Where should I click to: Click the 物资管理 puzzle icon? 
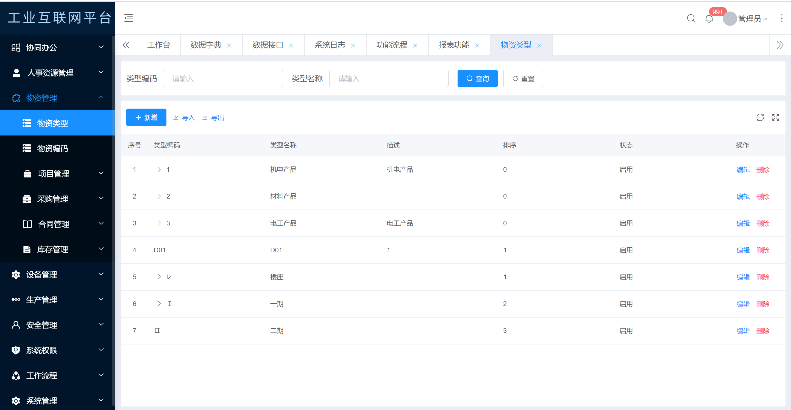(x=16, y=98)
